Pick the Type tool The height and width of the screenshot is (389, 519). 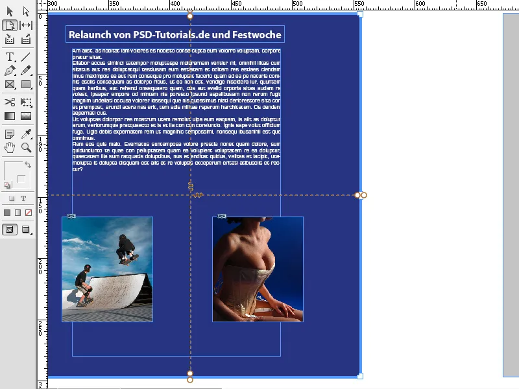(x=10, y=57)
